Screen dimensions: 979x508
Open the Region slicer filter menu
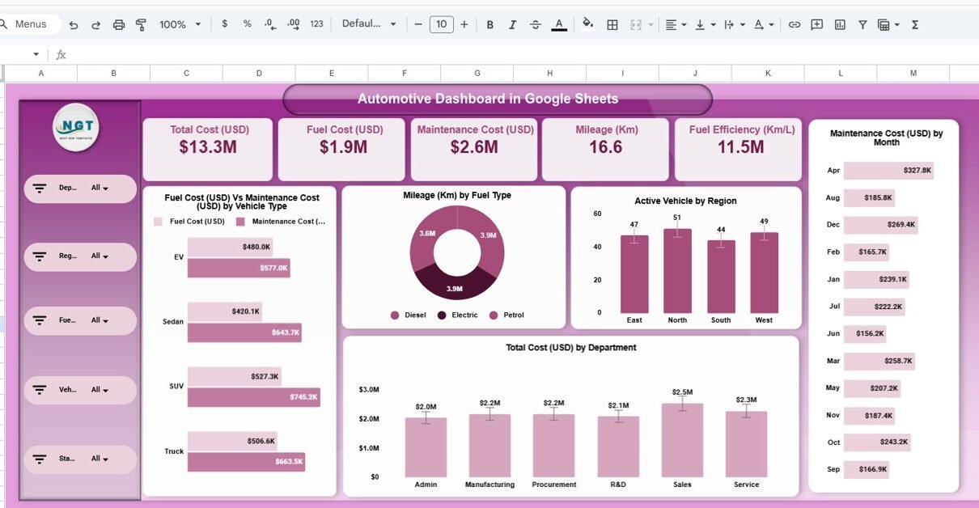(x=100, y=256)
